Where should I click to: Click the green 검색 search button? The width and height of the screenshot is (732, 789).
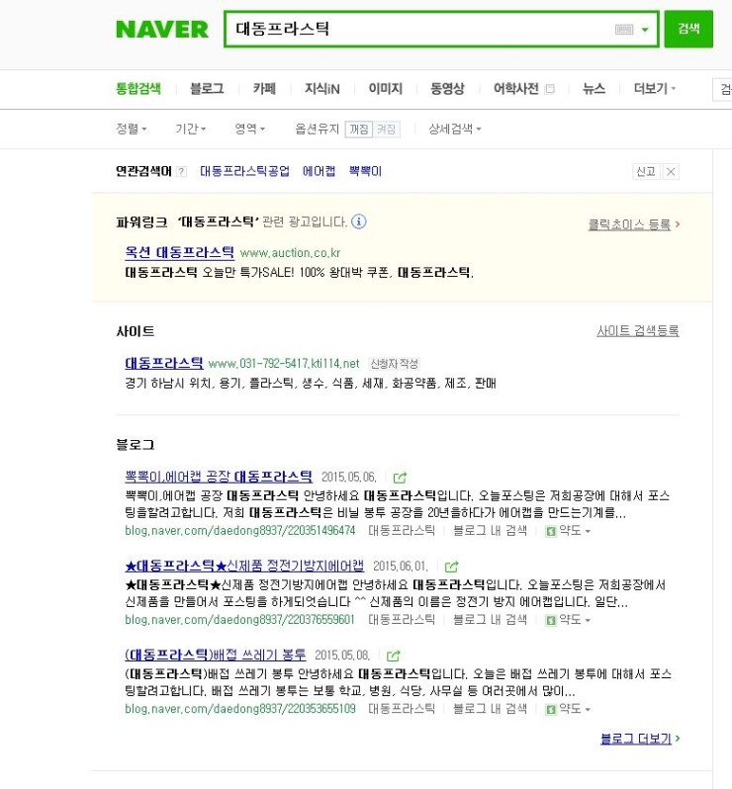coord(688,29)
